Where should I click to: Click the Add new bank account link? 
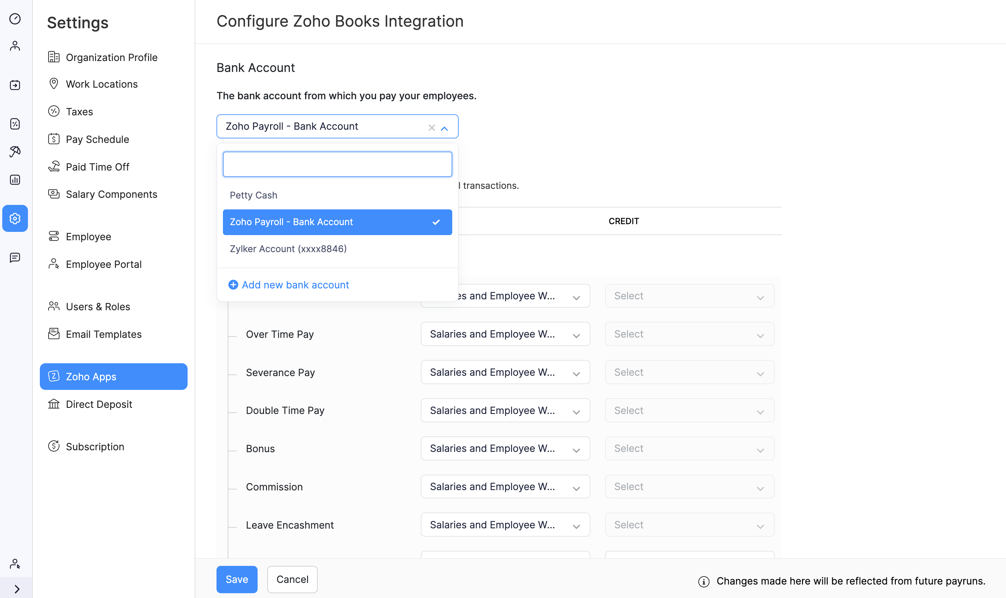tap(295, 285)
